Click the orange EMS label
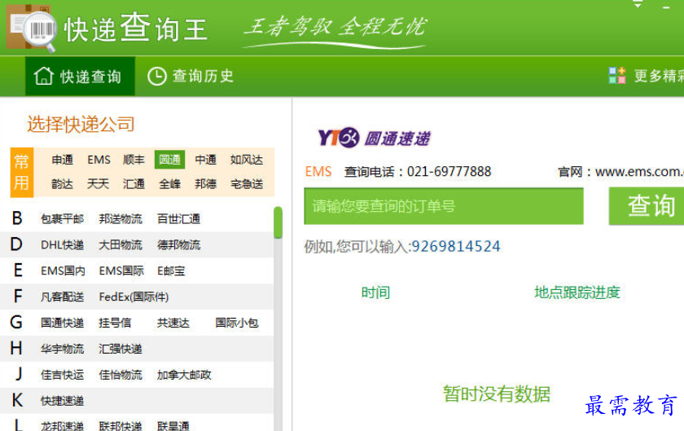Image resolution: width=684 pixels, height=431 pixels. [318, 172]
